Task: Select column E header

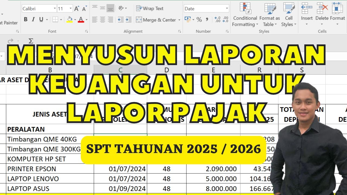Action: coord(213,70)
